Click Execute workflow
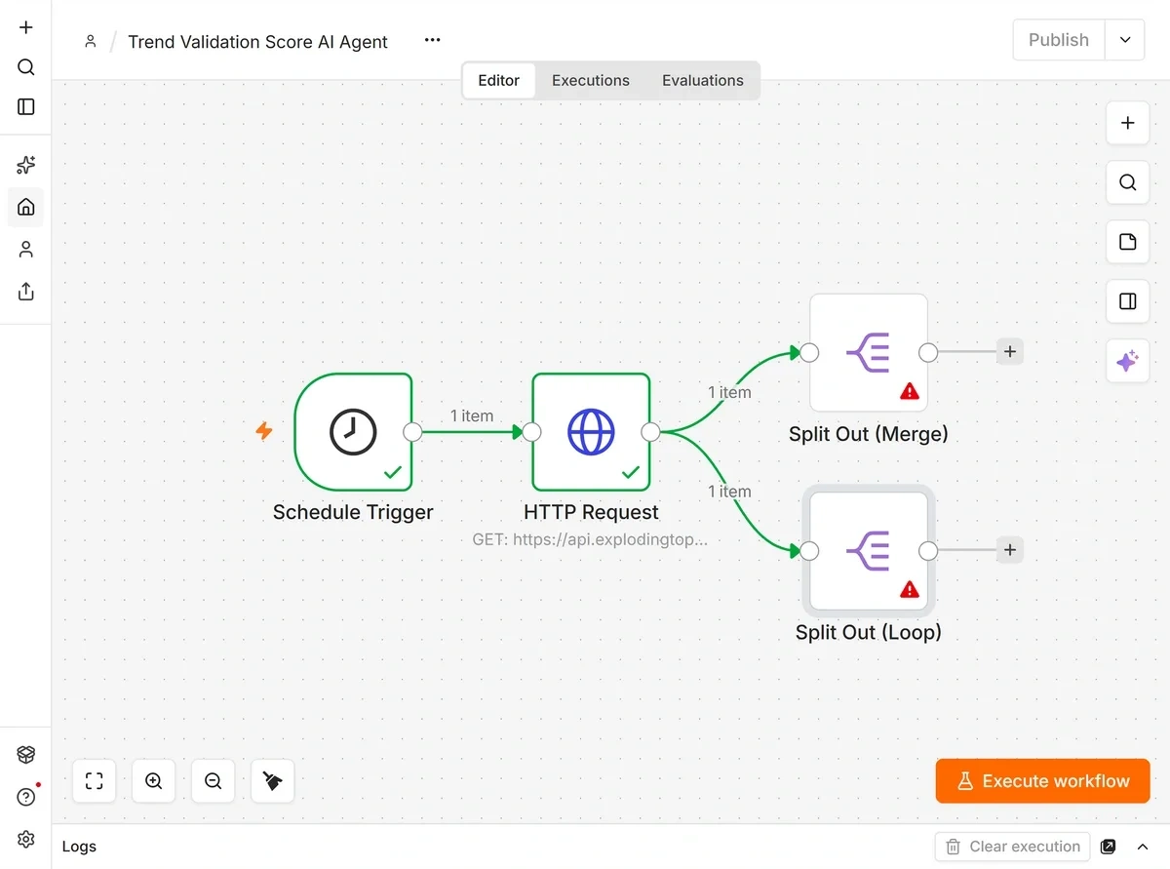 tap(1042, 781)
